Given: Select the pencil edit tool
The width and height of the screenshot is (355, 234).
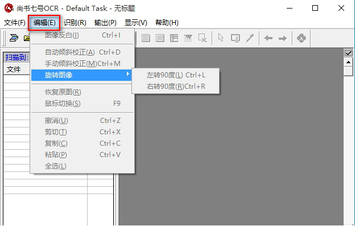Looking at the screenshot, I should tap(250, 38).
